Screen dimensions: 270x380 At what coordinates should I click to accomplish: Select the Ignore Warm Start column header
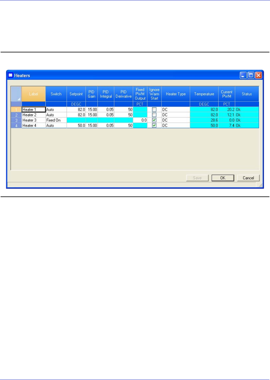point(154,94)
